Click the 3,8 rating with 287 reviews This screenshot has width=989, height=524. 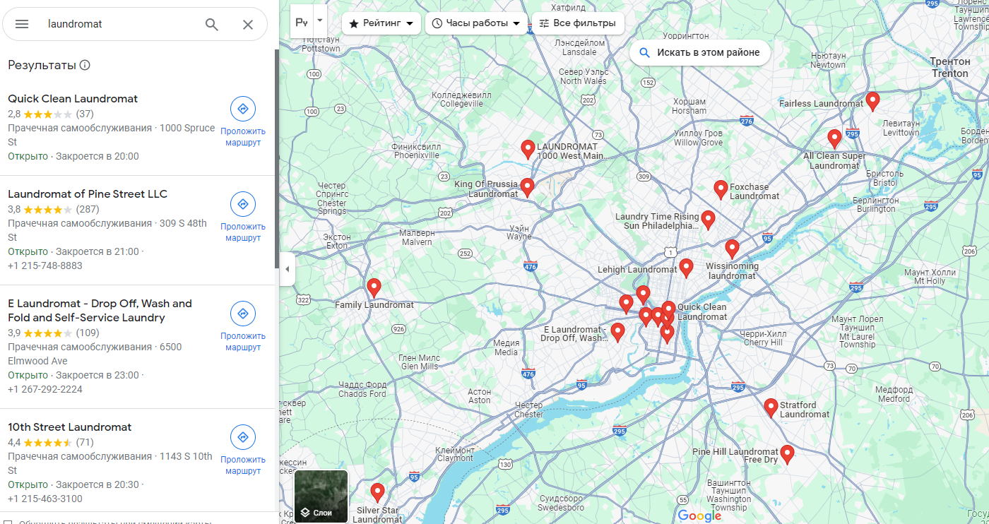[x=54, y=209]
